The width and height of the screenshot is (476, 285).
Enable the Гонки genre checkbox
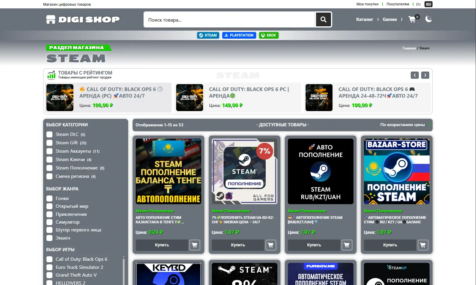point(49,198)
